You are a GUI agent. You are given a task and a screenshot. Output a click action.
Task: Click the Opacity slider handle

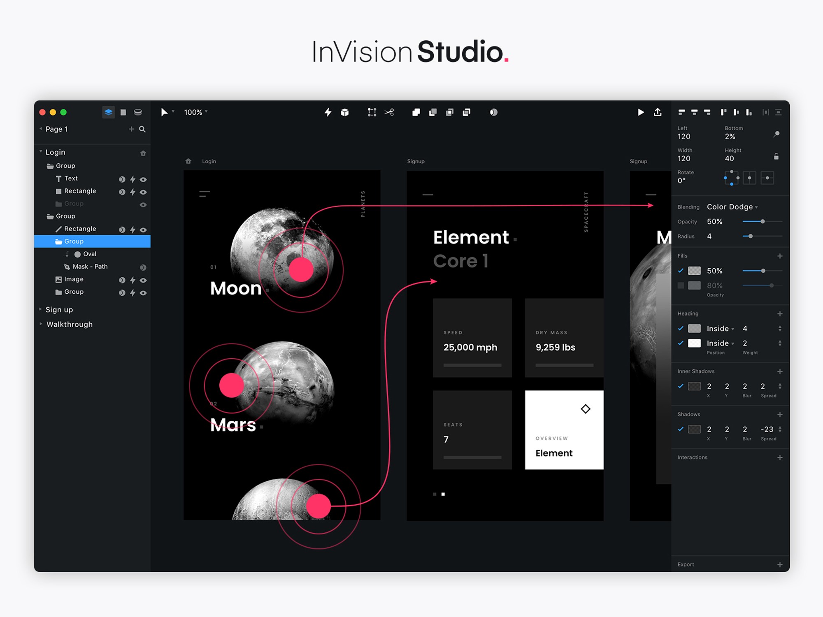[763, 222]
